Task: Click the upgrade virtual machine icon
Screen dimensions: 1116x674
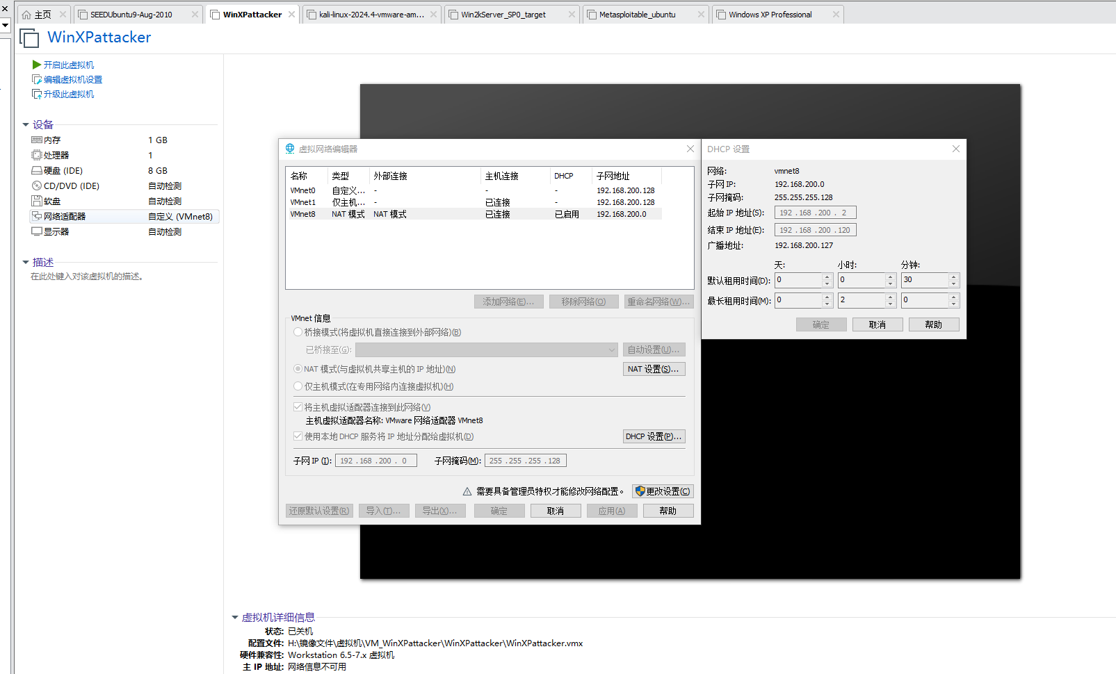Action: click(x=37, y=94)
